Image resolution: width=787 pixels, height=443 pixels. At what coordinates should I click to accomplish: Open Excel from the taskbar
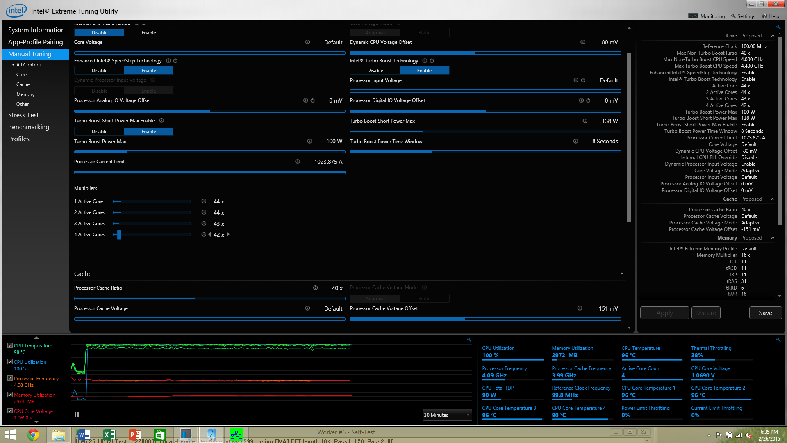pos(109,435)
